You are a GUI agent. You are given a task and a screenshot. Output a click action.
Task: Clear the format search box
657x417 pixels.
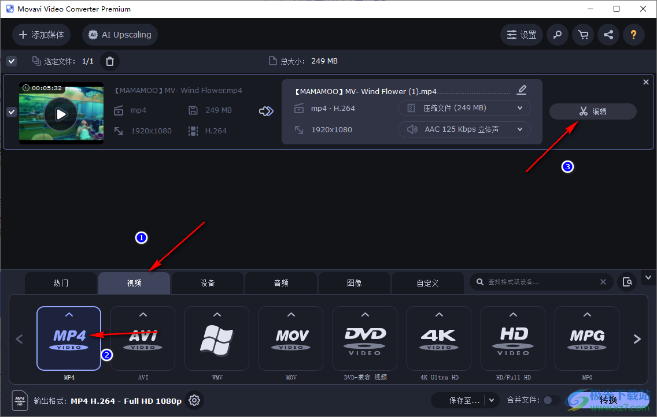pos(603,282)
